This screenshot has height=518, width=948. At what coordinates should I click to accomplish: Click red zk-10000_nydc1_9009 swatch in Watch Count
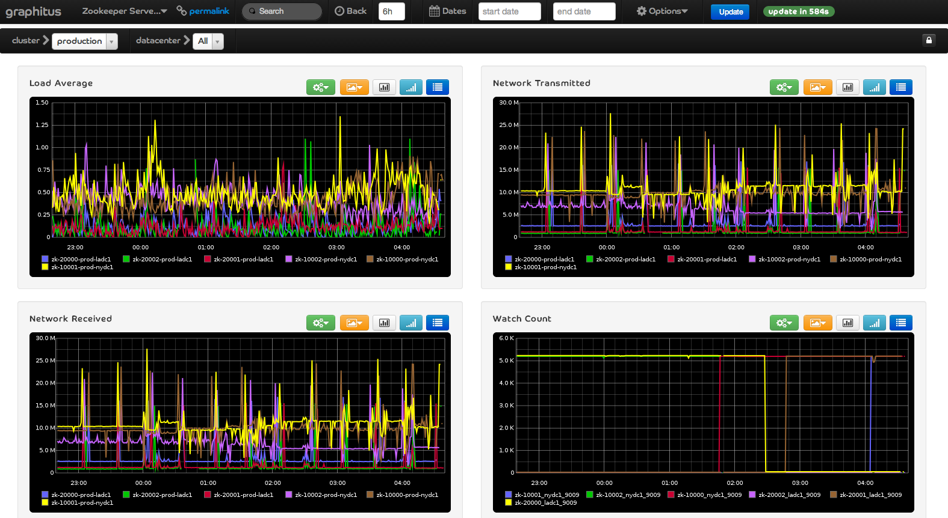tap(671, 495)
